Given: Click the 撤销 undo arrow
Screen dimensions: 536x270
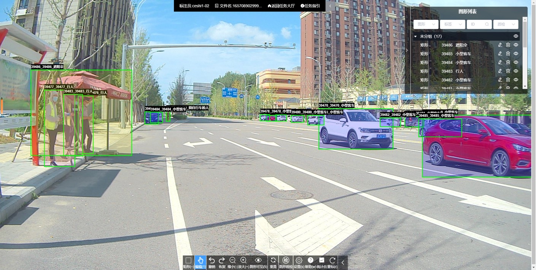Looking at the screenshot, I should pos(212,261).
